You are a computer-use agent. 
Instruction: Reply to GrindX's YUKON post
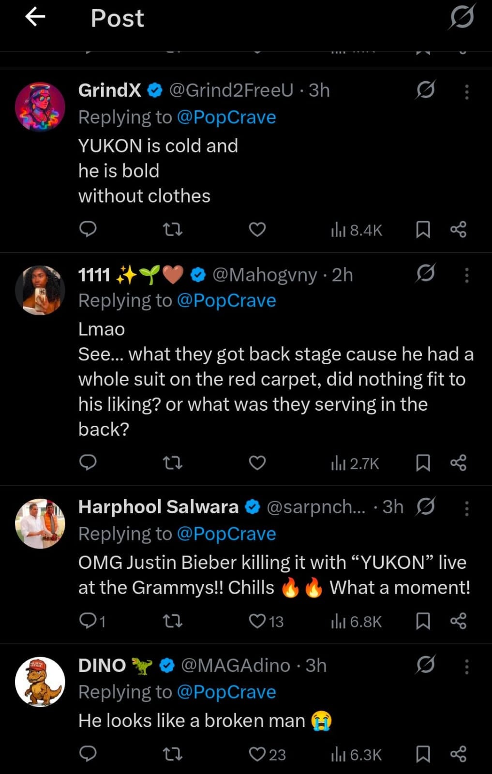[88, 229]
